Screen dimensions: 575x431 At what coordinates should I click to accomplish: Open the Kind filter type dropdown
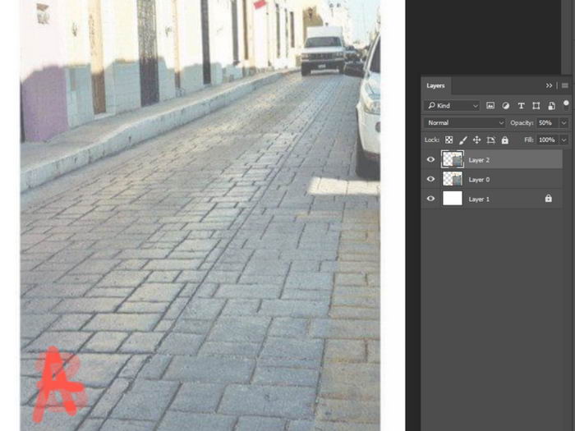(x=452, y=106)
